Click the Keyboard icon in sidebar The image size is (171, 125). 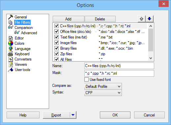pyautogui.click(x=11, y=54)
